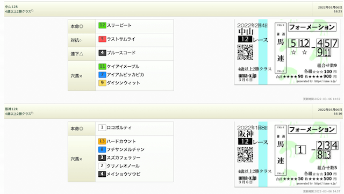Click the 本命◎ label in the 中山 table
This screenshot has height=194, width=344.
click(x=77, y=26)
